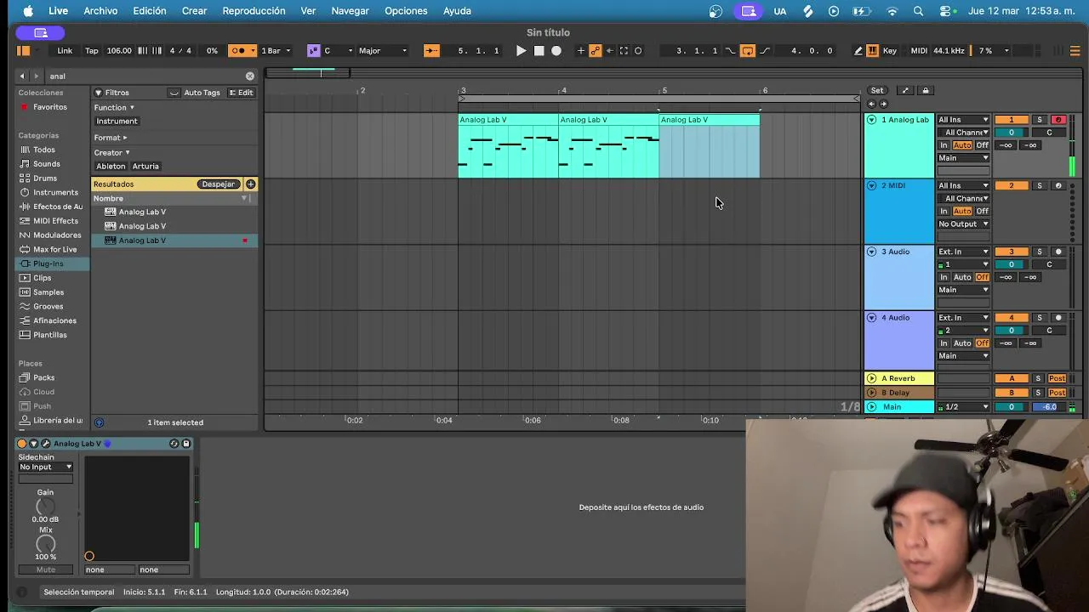Image resolution: width=1089 pixels, height=612 pixels.
Task: Click the Link sync button
Action: pos(65,51)
